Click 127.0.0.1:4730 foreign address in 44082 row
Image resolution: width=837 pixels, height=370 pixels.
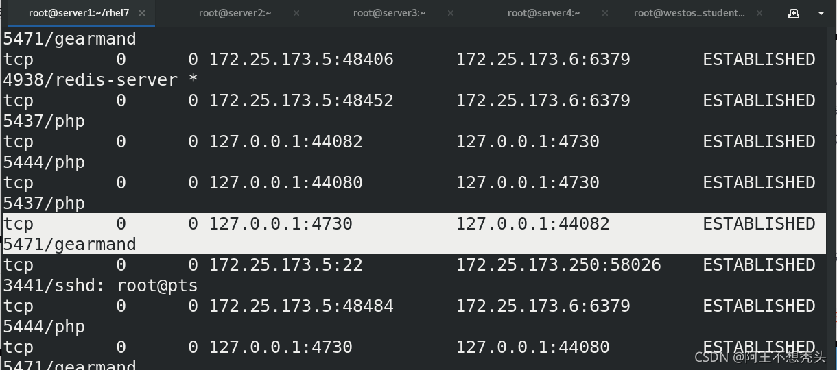(528, 142)
